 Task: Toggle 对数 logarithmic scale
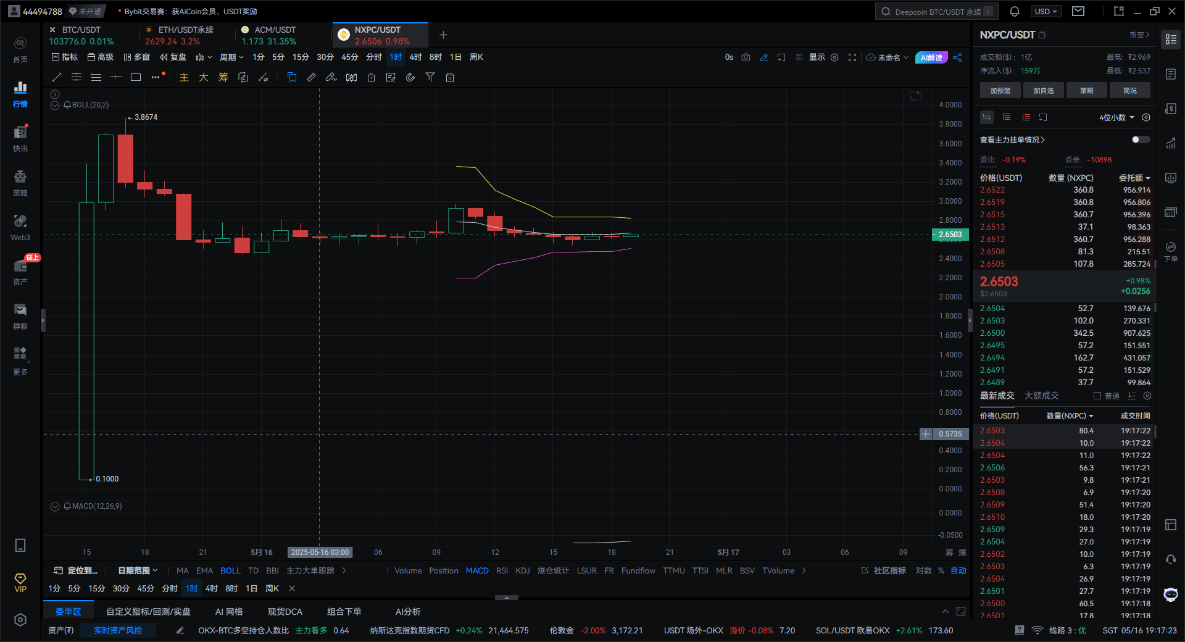[x=923, y=570]
